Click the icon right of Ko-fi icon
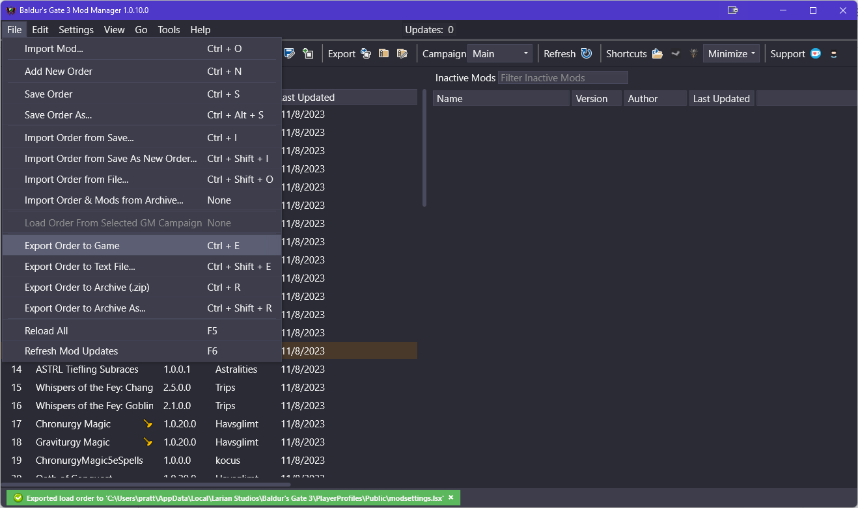This screenshot has width=858, height=508. (834, 53)
